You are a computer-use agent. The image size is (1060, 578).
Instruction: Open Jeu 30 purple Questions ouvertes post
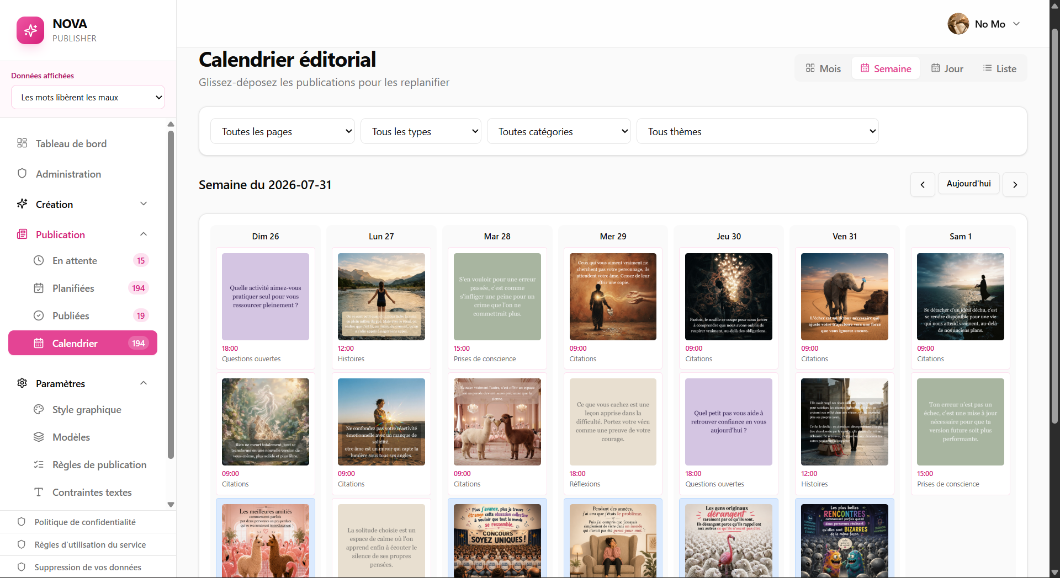point(729,422)
